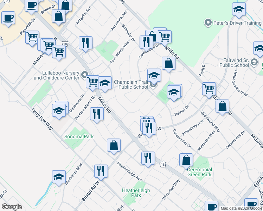Click the coffee cup marker at the left edge near Plymouth Dr

(x=8, y=18)
